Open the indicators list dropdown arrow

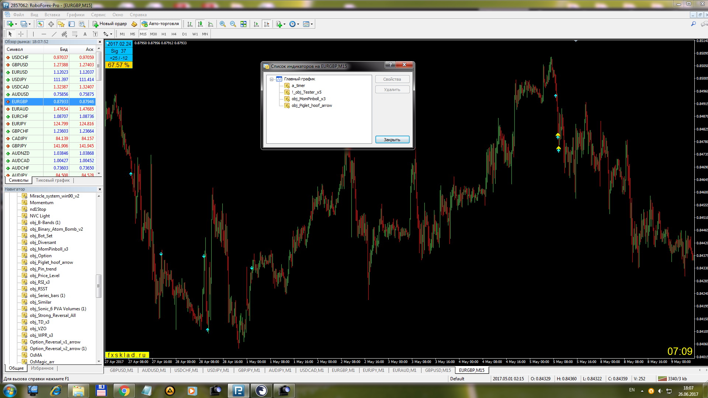[x=284, y=24]
